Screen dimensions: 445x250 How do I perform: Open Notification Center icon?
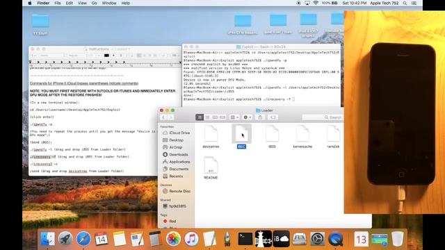(414, 3)
